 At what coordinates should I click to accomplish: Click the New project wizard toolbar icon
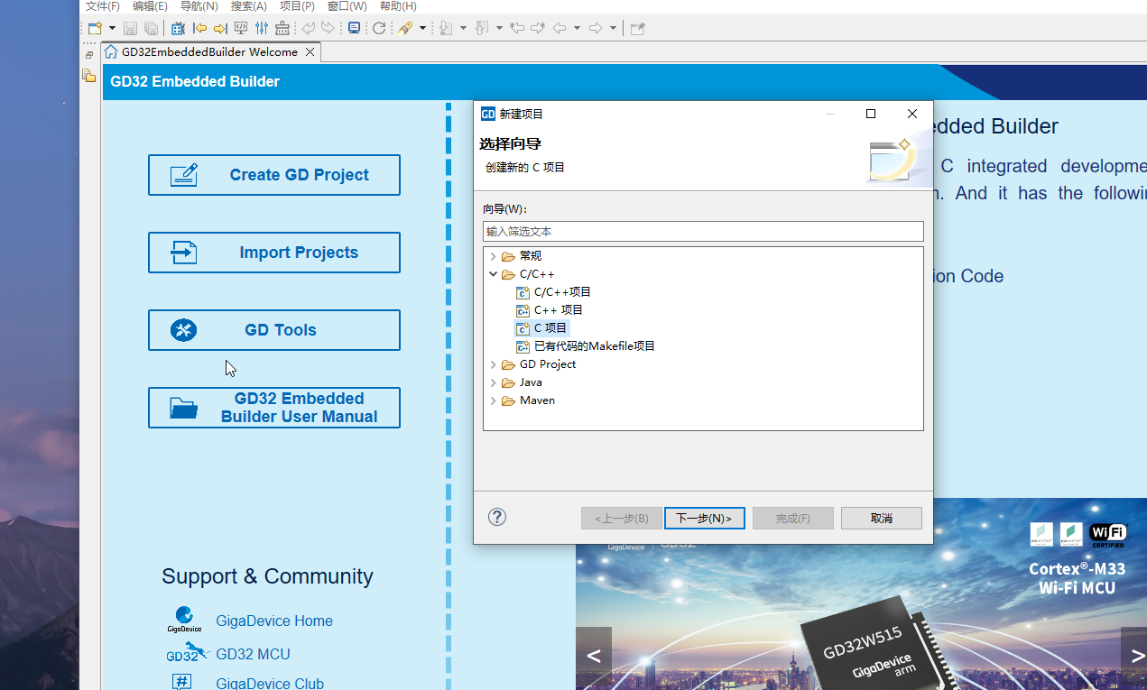95,28
